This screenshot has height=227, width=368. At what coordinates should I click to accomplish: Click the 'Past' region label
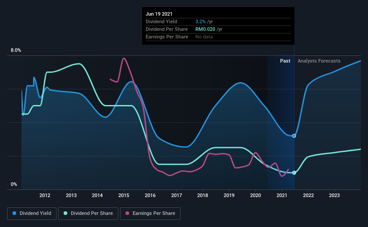coord(285,61)
